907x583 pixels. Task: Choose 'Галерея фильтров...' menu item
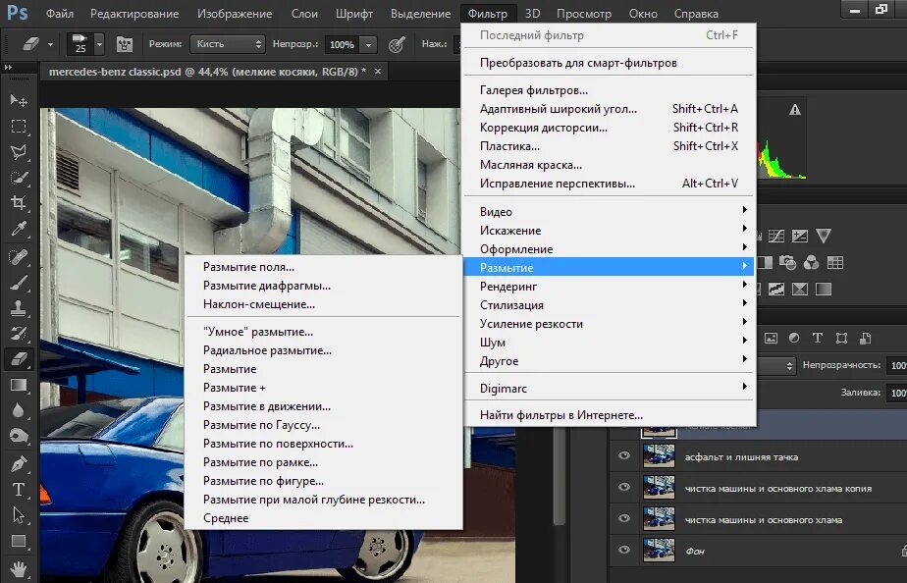[610, 90]
